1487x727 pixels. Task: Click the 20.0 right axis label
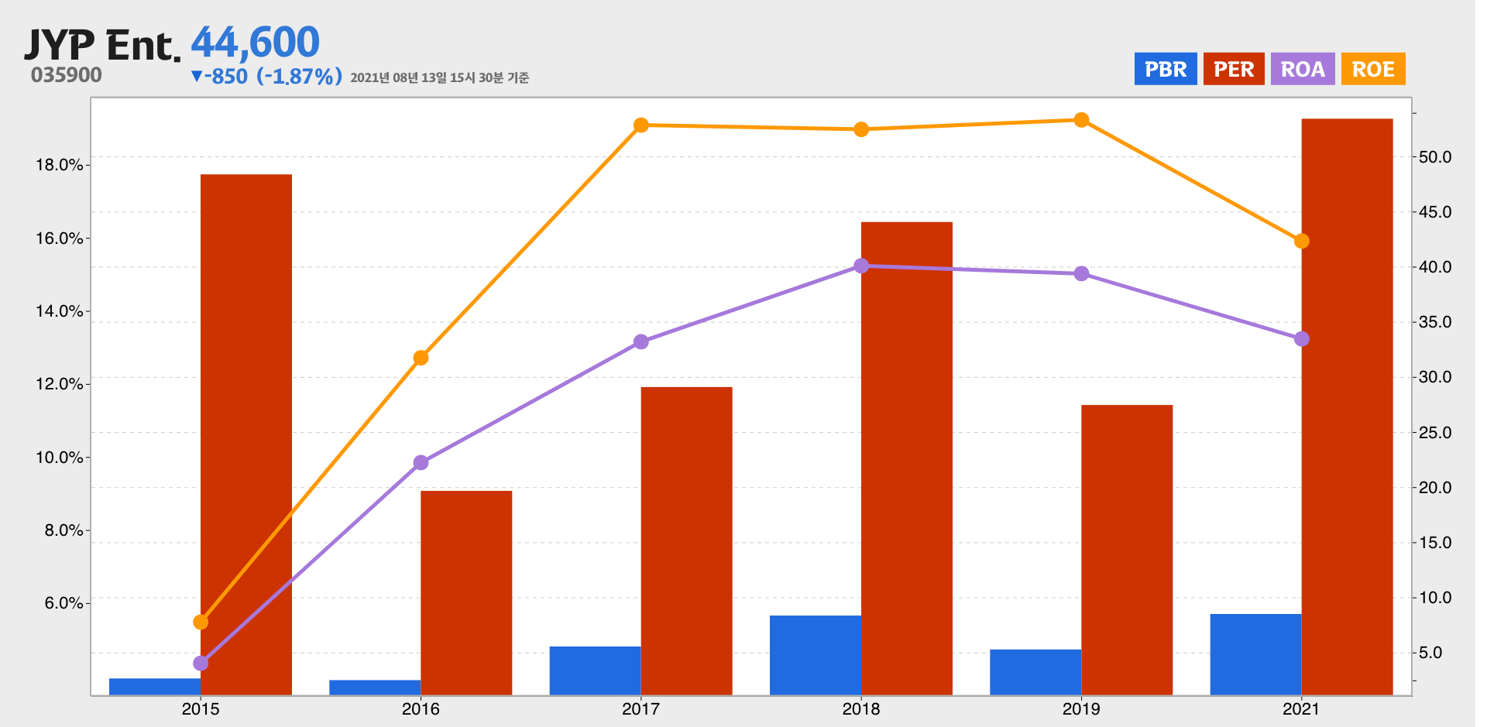click(x=1435, y=488)
